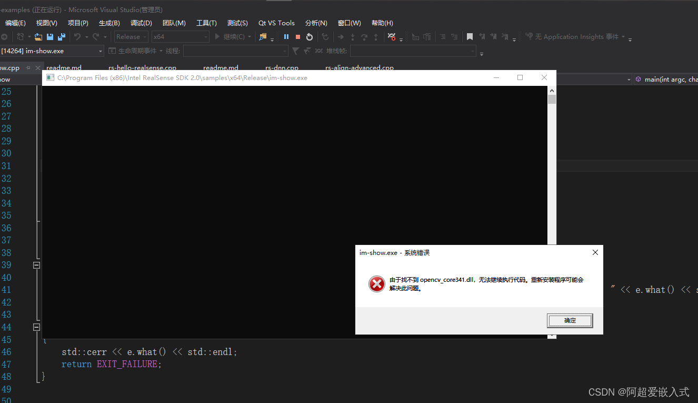
Task: Click the Show Next Statement arrow icon
Action: point(341,37)
